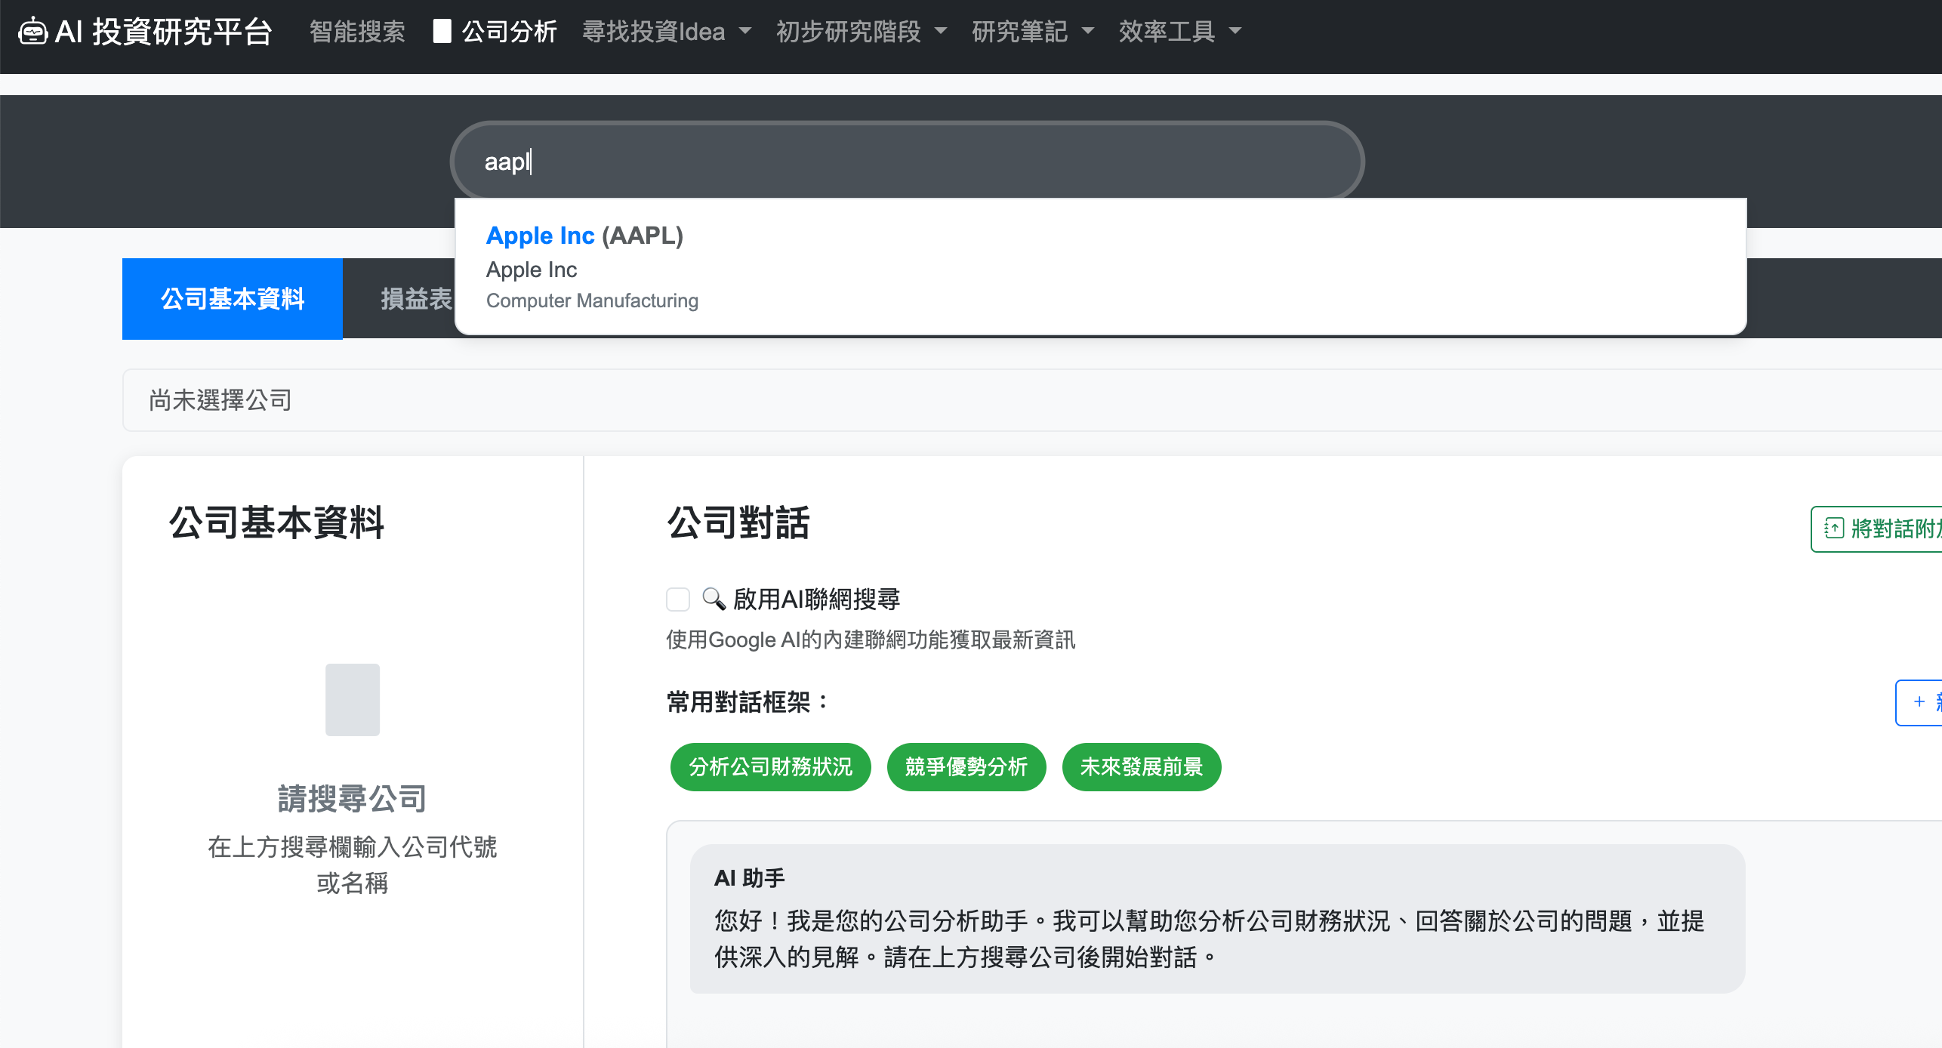This screenshot has width=1942, height=1048.
Task: Click the gray company placeholder image
Action: click(x=352, y=699)
